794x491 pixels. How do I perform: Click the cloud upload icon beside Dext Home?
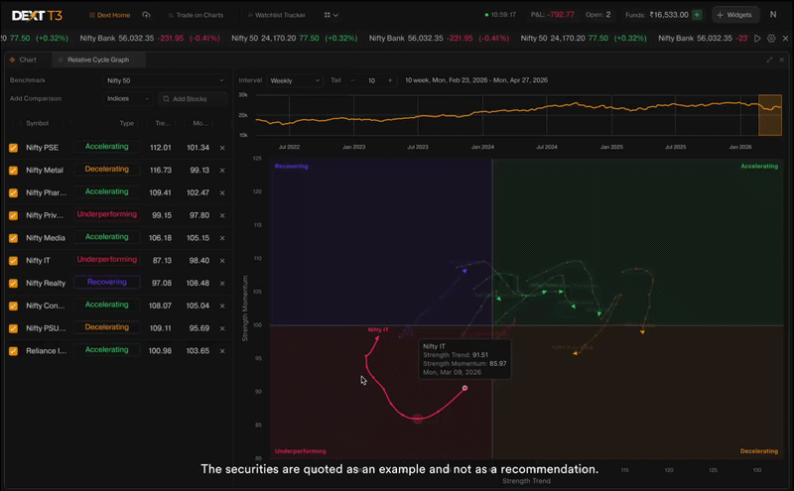pyautogui.click(x=146, y=15)
